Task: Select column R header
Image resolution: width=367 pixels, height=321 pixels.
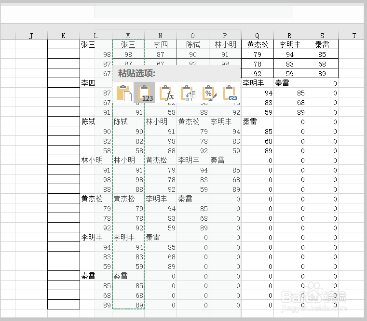Action: click(289, 36)
